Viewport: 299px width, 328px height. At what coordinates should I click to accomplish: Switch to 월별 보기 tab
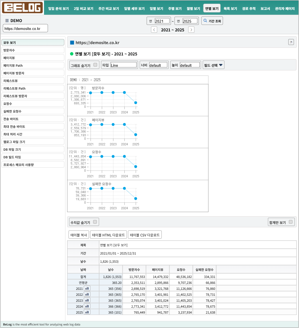pyautogui.click(x=193, y=8)
